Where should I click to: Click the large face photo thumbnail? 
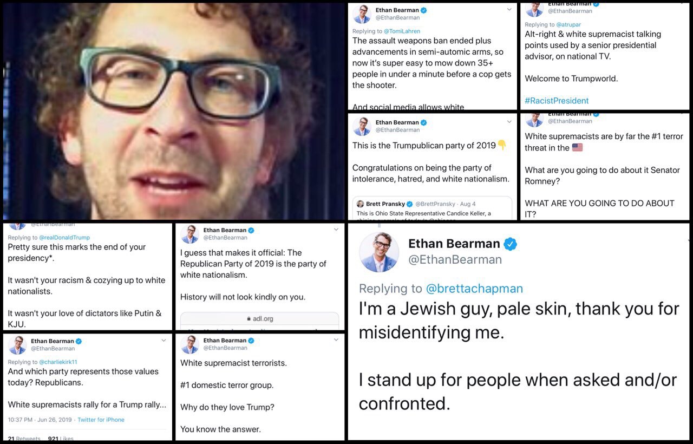(x=173, y=111)
